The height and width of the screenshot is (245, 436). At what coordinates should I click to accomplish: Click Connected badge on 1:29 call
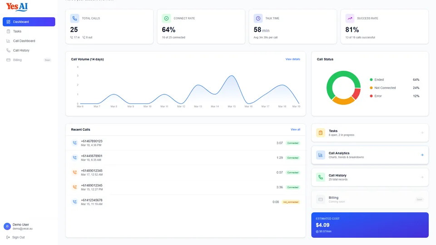(x=293, y=158)
